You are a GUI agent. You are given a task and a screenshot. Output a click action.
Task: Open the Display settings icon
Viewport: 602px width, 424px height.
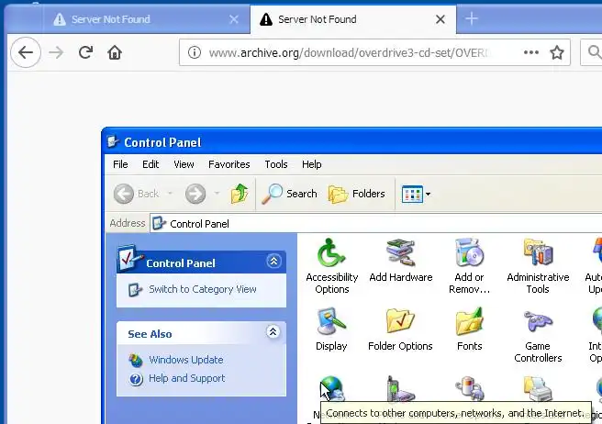(331, 329)
